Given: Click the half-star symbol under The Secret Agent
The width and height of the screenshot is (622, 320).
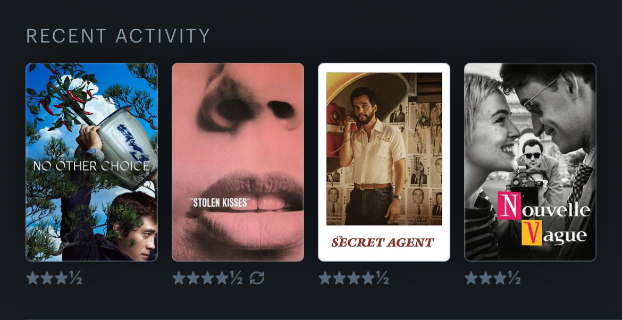Looking at the screenshot, I should point(382,278).
